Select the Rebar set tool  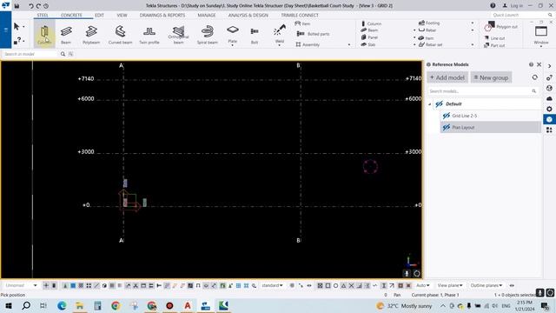(431, 44)
